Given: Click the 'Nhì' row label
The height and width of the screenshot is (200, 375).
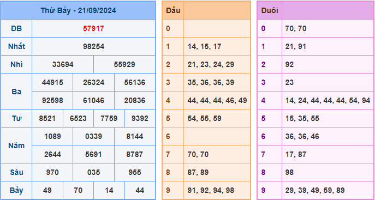Looking at the screenshot, I should pos(16,64).
